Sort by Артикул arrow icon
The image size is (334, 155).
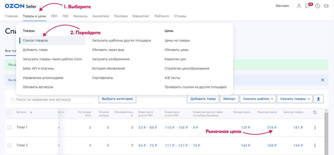[31, 112]
